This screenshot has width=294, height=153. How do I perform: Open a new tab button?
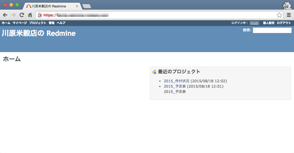pos(87,7)
